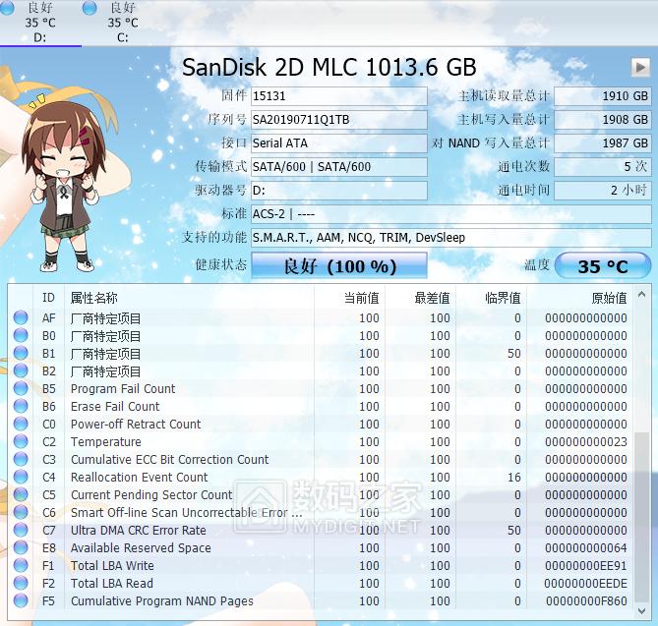Click the status icon of row AF
The width and height of the screenshot is (658, 626).
point(21,317)
